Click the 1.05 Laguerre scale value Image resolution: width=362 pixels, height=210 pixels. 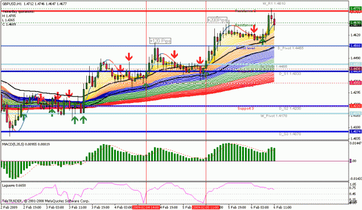(353, 184)
